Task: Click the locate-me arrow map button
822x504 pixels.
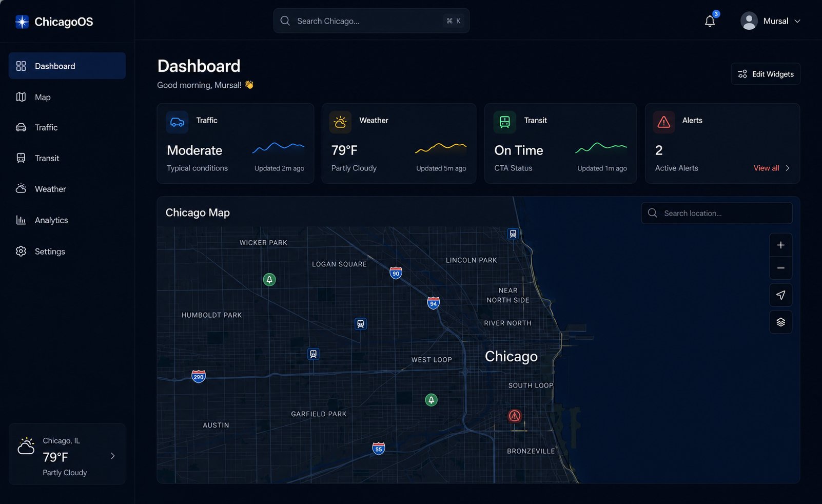Action: [781, 295]
